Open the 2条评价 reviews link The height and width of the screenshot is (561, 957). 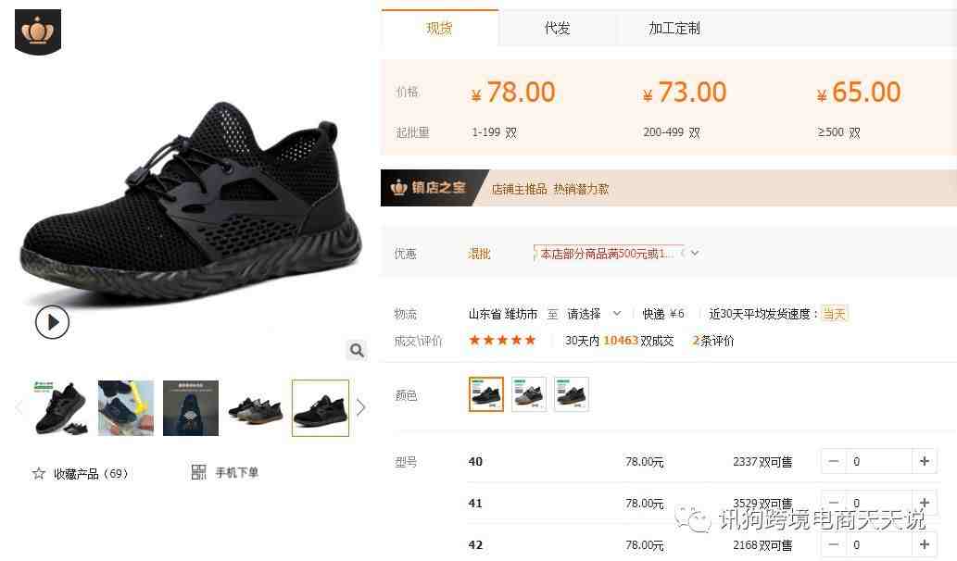(x=712, y=341)
